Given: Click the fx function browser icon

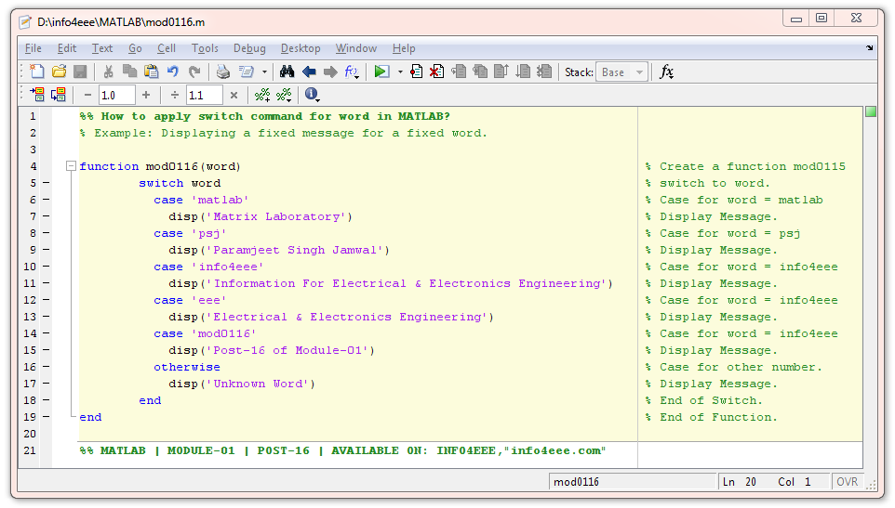Looking at the screenshot, I should click(x=666, y=72).
